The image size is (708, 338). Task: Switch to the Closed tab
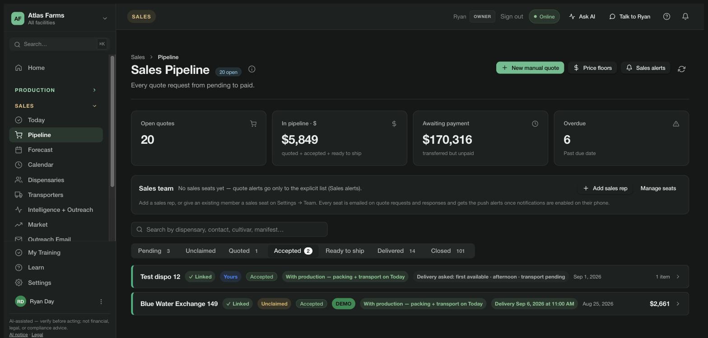pyautogui.click(x=448, y=251)
